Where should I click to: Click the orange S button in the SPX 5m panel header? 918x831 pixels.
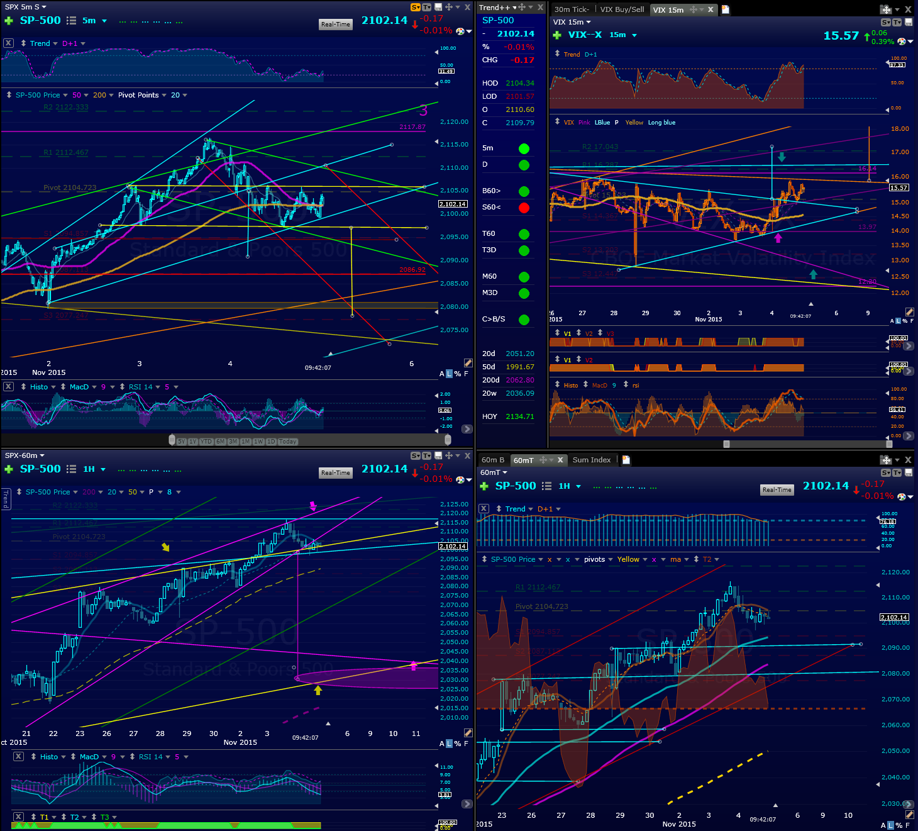click(415, 8)
